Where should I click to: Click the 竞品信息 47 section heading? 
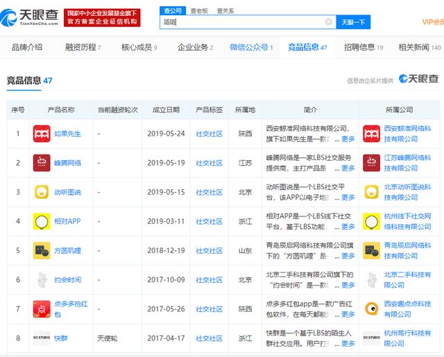pyautogui.click(x=29, y=80)
